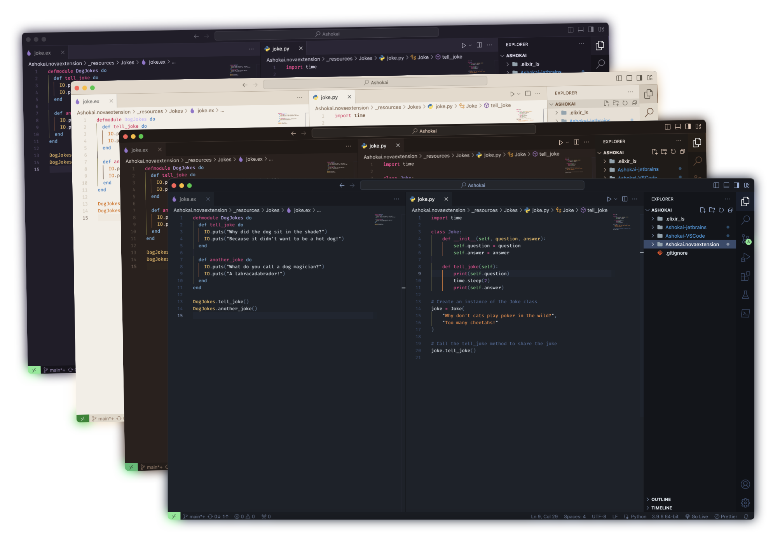Click the green remote indicator in frontmost status bar
The width and height of the screenshot is (780, 539).
174,516
